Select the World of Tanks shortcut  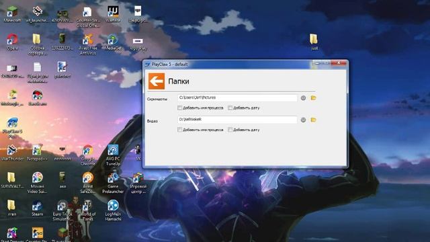(x=87, y=210)
